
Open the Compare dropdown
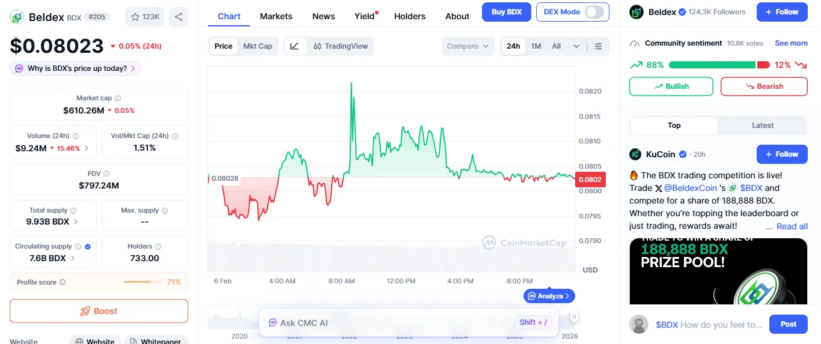point(468,46)
